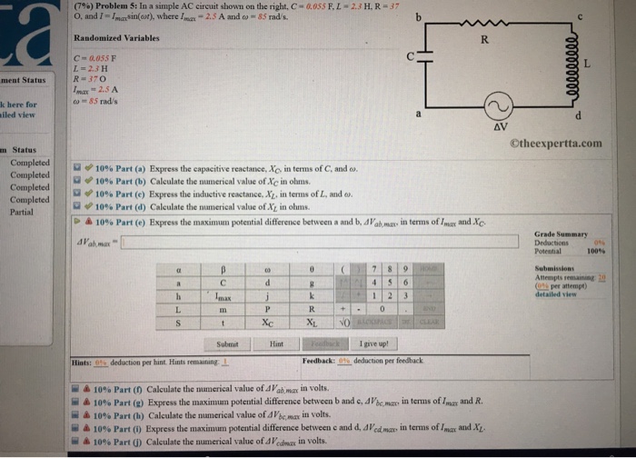636x458 pixels.
Task: Click keypad digit 4
Action: coord(374,283)
